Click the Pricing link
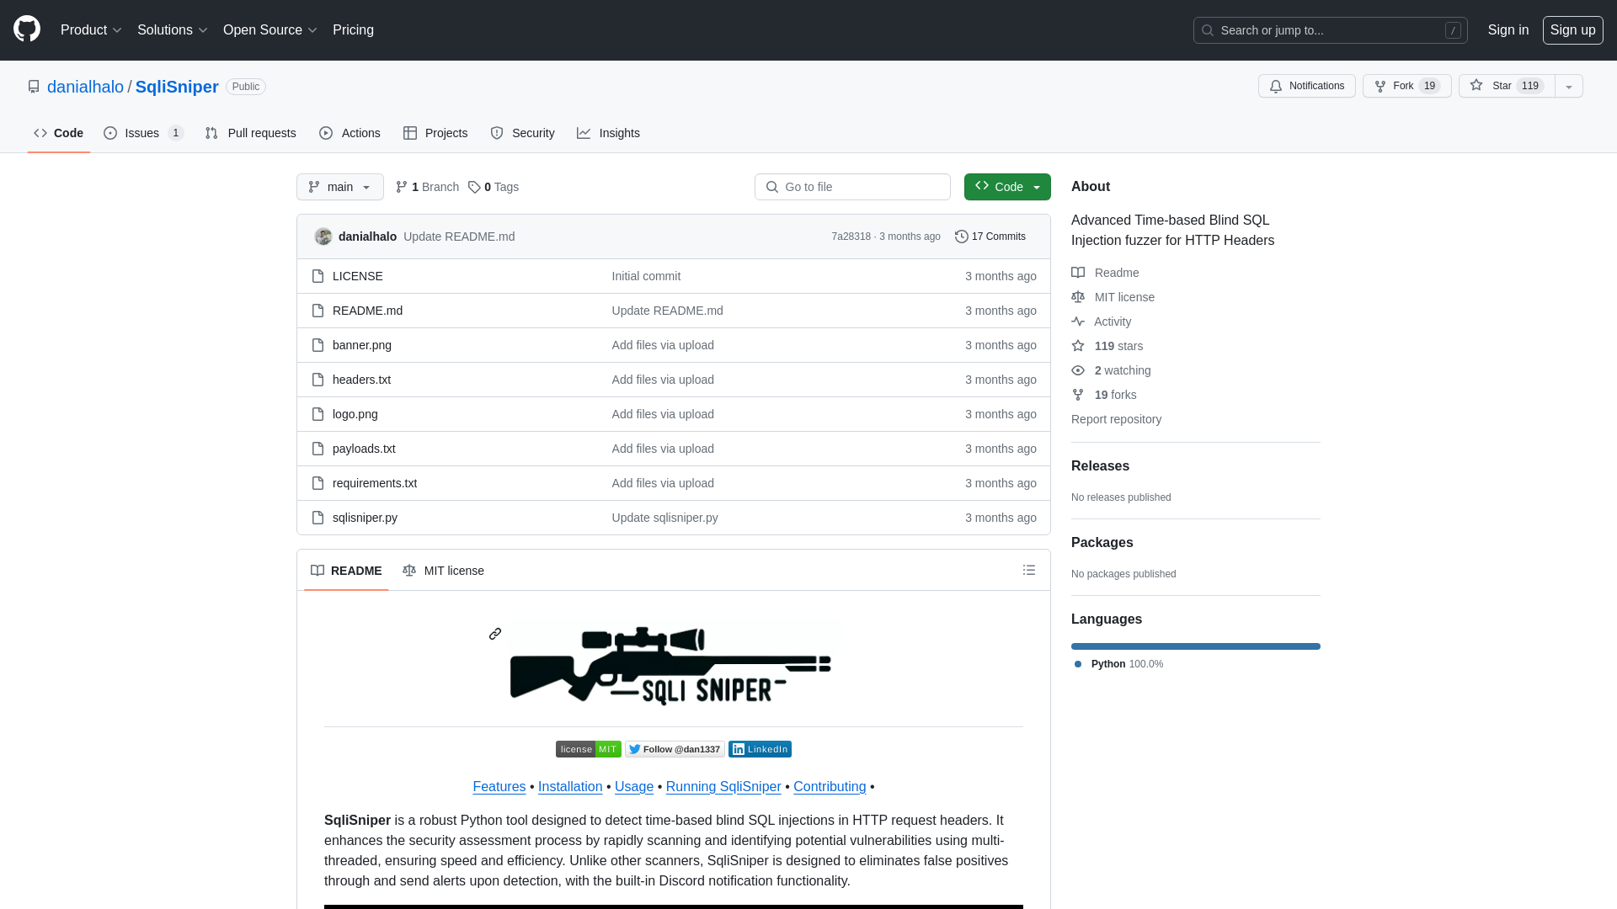 coord(353,30)
